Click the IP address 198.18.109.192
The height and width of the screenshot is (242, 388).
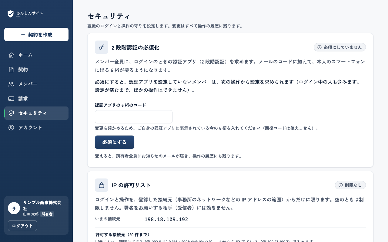pos(166,219)
